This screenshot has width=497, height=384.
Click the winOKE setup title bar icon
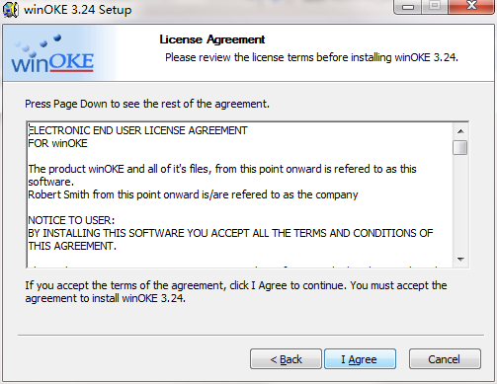point(10,10)
